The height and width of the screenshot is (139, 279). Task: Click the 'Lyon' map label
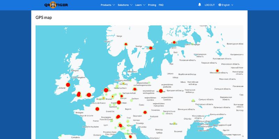106,125
